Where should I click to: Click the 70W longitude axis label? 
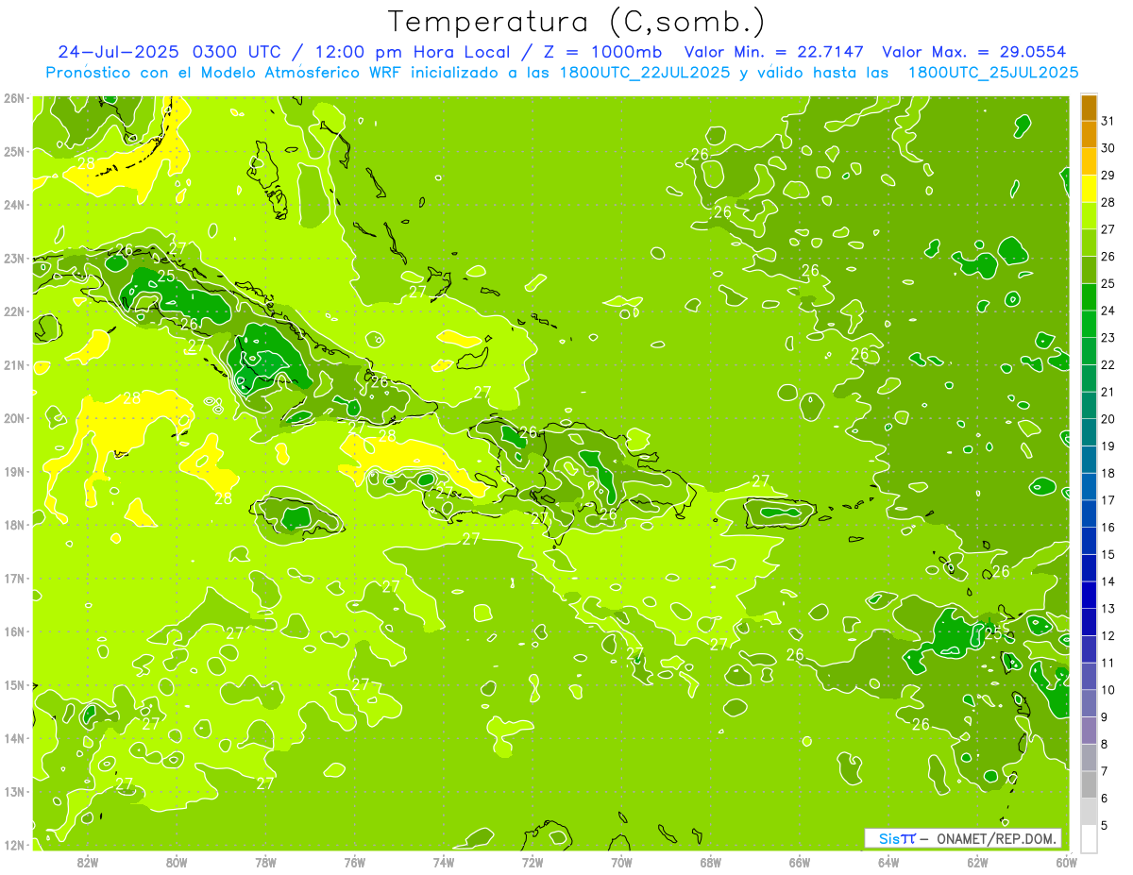(x=621, y=862)
